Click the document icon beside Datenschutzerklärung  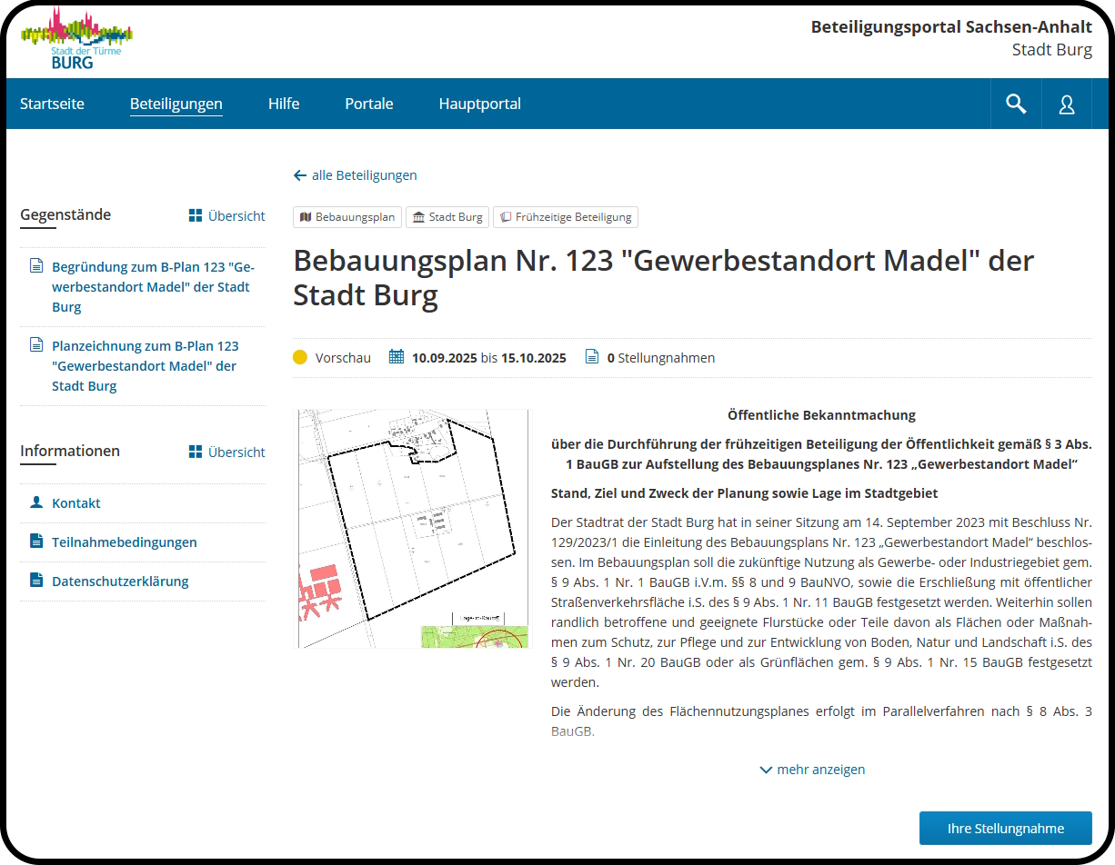coord(36,581)
